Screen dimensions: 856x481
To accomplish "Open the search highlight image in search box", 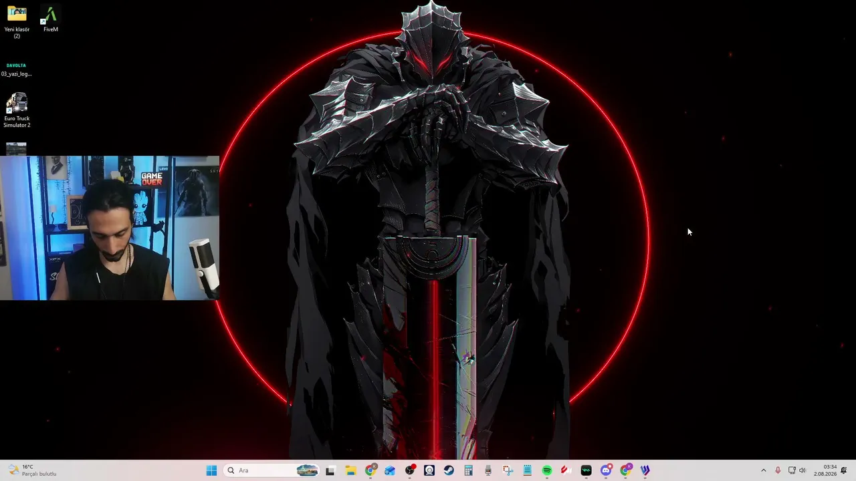I will tap(307, 470).
